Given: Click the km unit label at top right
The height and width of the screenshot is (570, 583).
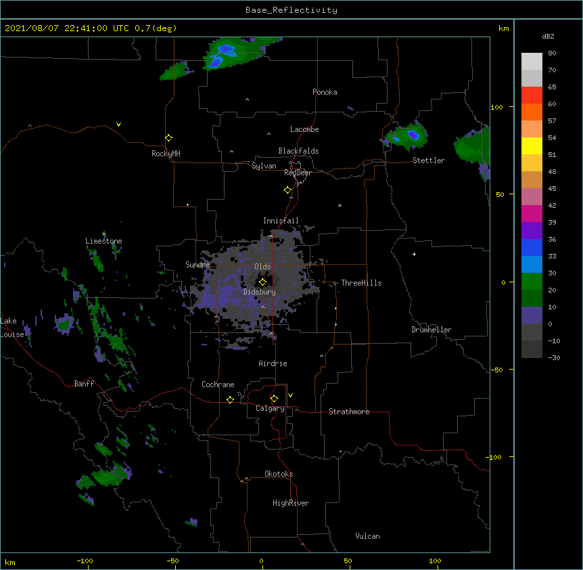Looking at the screenshot, I should point(504,28).
